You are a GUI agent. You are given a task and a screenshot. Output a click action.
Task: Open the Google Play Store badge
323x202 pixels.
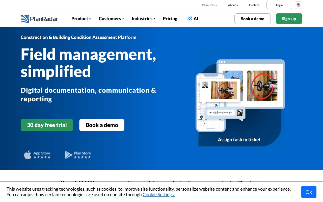tap(78, 155)
